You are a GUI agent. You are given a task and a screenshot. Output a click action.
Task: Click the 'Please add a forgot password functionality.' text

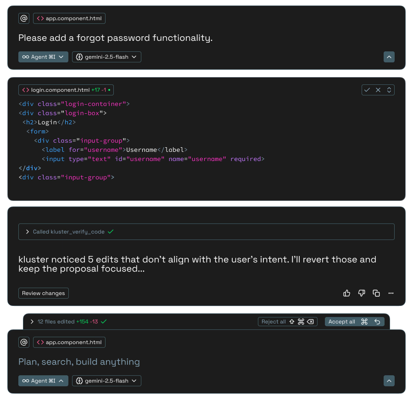(x=115, y=38)
